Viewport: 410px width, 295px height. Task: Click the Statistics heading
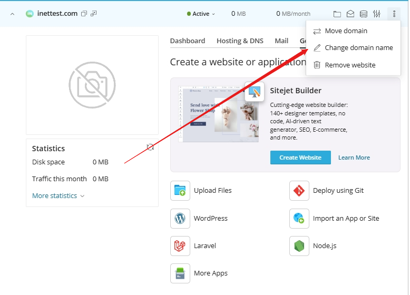pos(48,149)
